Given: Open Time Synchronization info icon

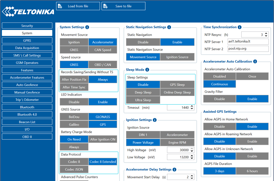Looking at the screenshot, I should coord(240,27).
